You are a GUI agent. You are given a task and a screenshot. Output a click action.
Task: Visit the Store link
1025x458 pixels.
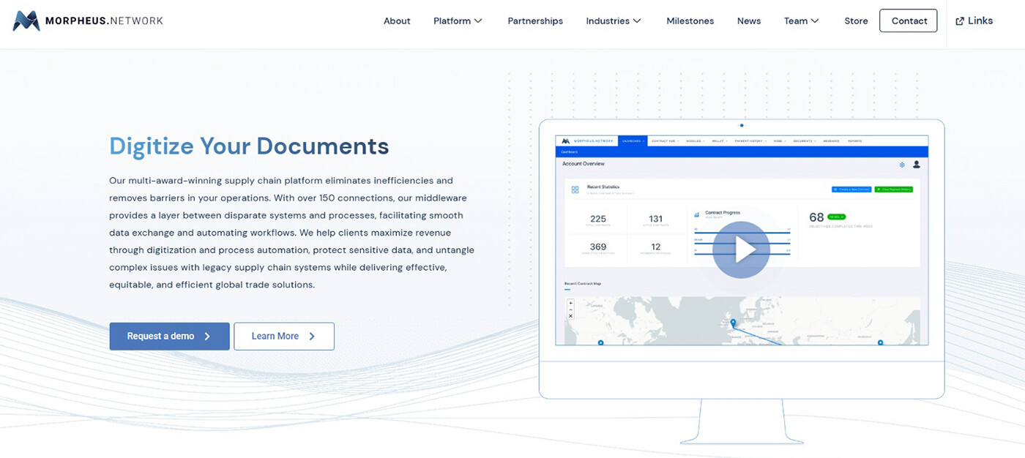(x=856, y=21)
